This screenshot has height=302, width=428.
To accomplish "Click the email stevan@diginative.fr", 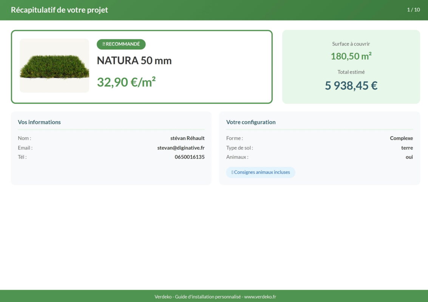I will [x=181, y=148].
